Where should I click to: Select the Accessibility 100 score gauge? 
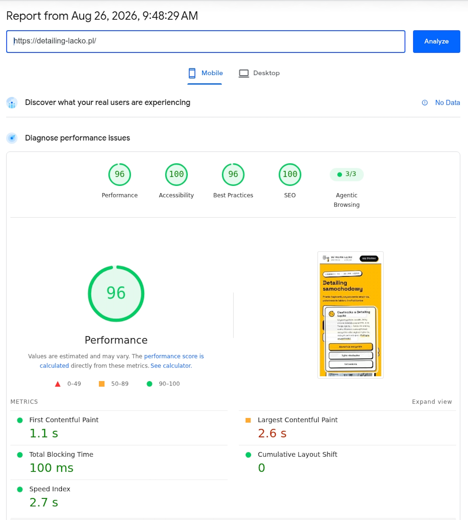176,174
